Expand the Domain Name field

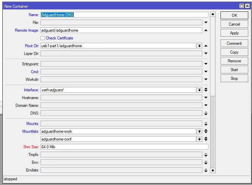coord(206,105)
